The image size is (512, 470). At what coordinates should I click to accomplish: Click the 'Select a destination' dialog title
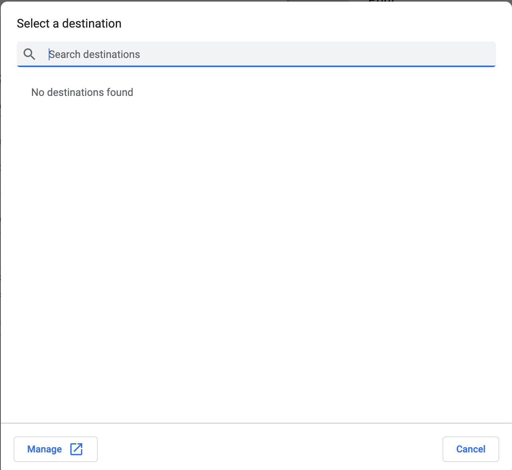click(69, 24)
